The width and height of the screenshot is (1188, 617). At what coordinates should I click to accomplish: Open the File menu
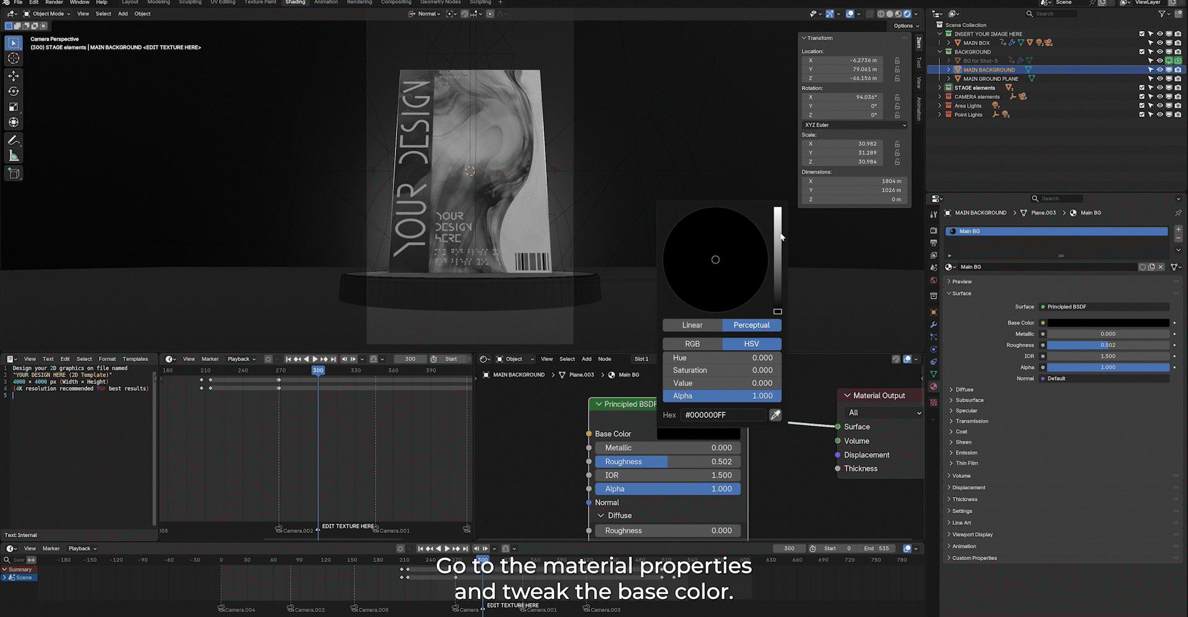pyautogui.click(x=18, y=2)
